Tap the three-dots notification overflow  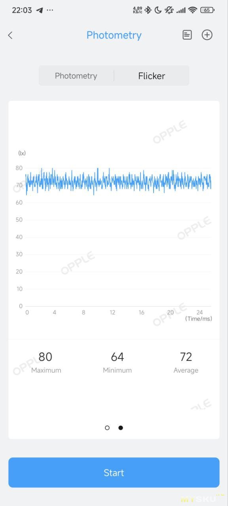pos(50,10)
